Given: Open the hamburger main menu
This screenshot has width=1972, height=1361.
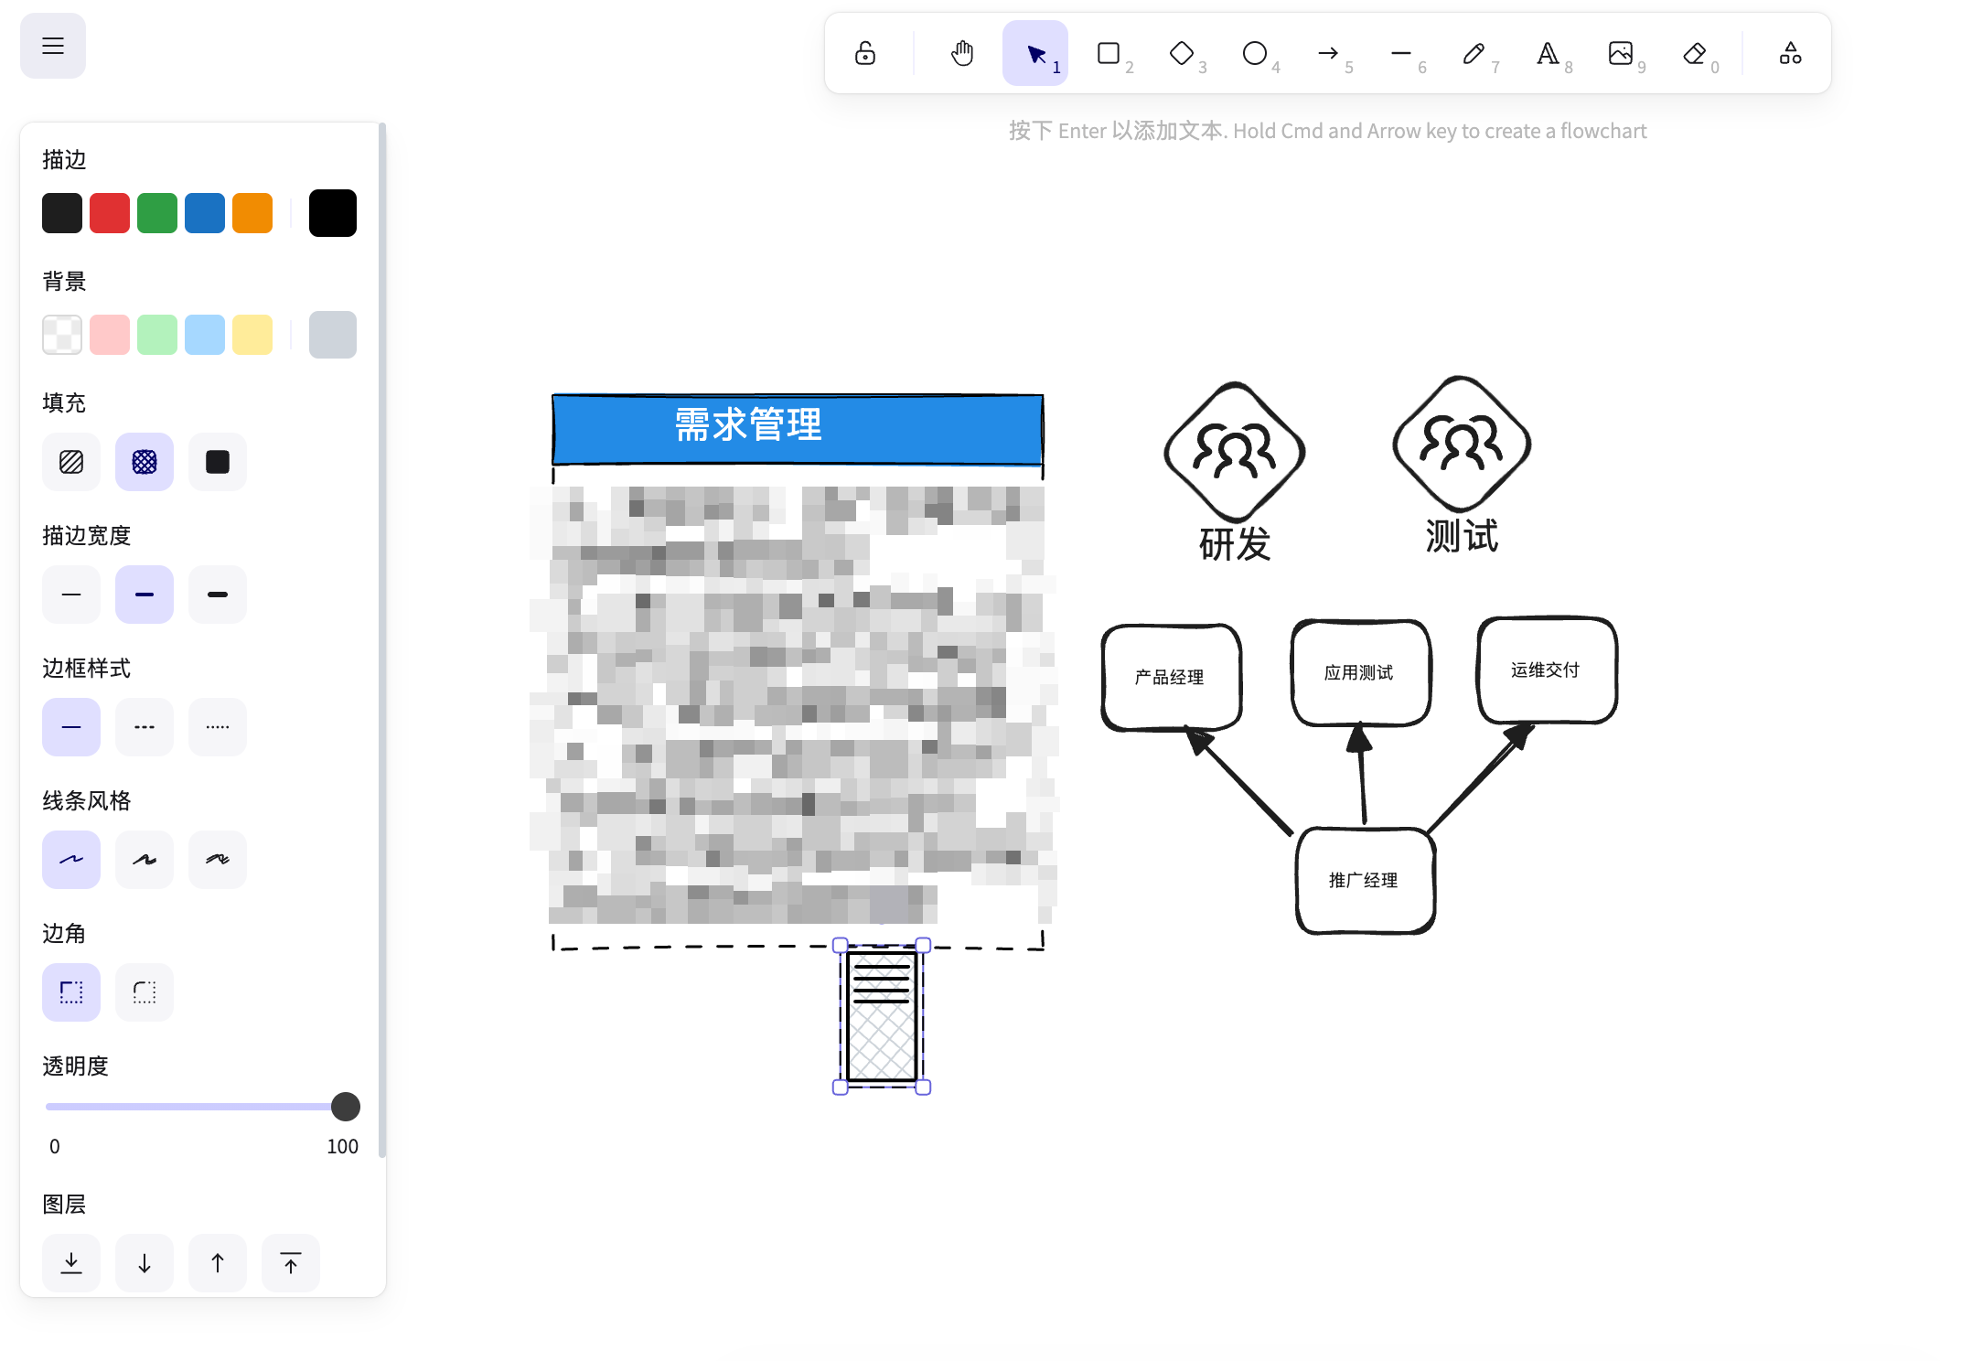Looking at the screenshot, I should pyautogui.click(x=53, y=46).
